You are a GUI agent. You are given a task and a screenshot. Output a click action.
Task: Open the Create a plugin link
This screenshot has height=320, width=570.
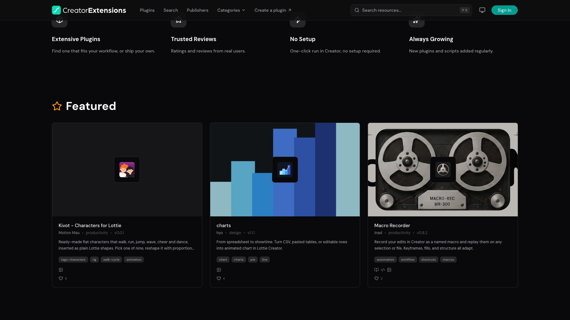pyautogui.click(x=273, y=10)
